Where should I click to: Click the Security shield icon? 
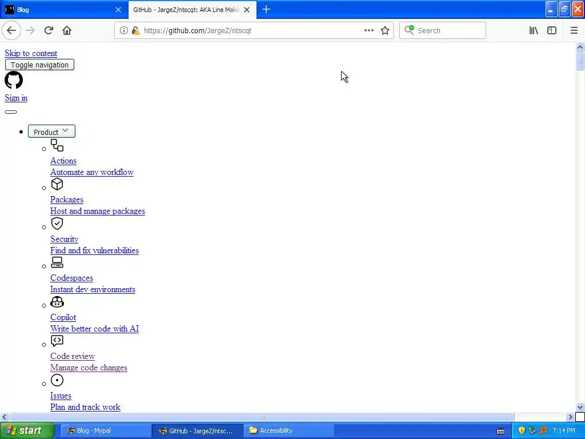tap(57, 224)
